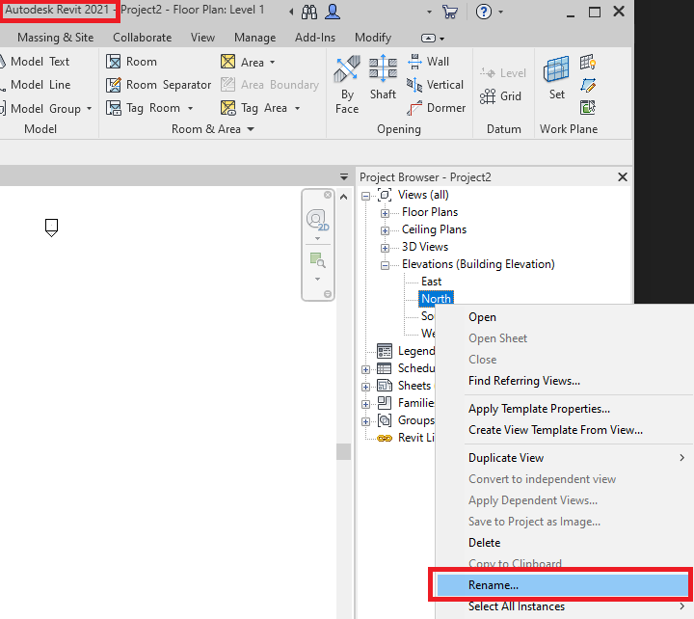
Task: Select the Room Separator tool
Action: tap(158, 85)
